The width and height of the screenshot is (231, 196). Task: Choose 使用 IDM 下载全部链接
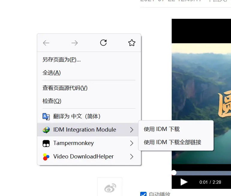coord(176,142)
